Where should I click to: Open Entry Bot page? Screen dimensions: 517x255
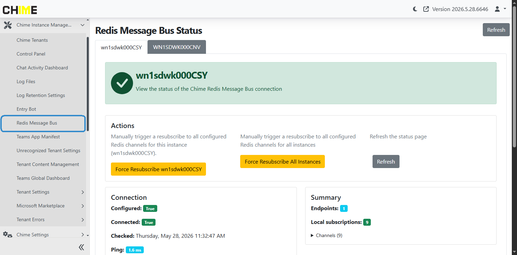[x=26, y=109]
